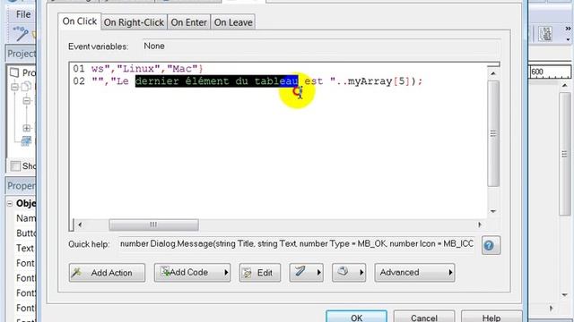The width and height of the screenshot is (574, 322).
Task: Click the script editor vertical scrollbar thumb
Action: (493, 133)
